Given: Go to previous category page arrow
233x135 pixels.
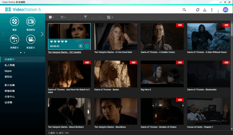Looking at the screenshot, I should tap(3, 34).
